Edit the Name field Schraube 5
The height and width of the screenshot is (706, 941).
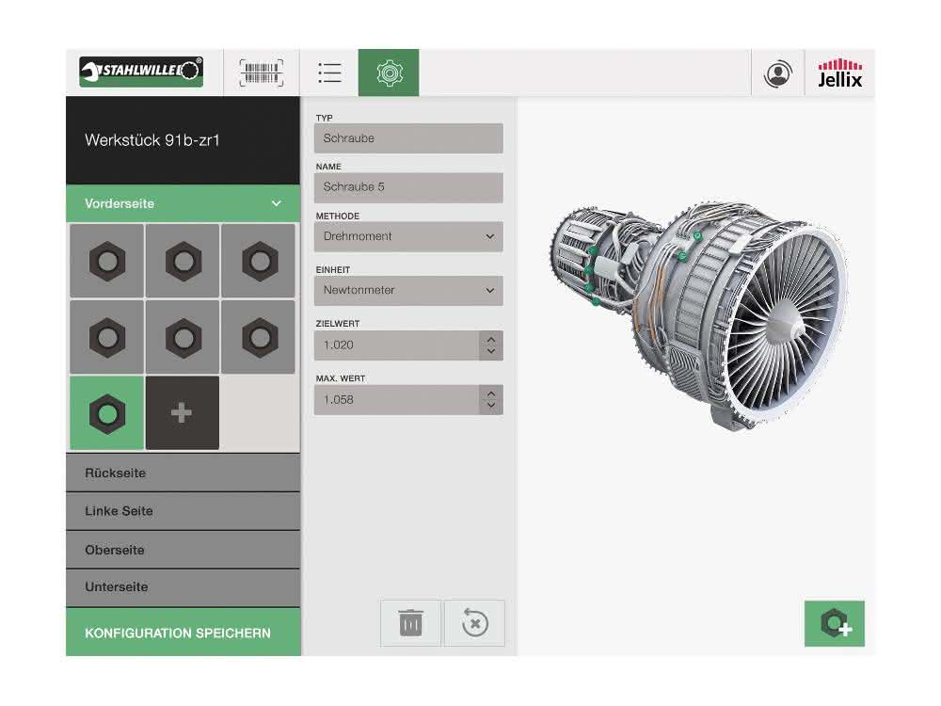click(408, 187)
